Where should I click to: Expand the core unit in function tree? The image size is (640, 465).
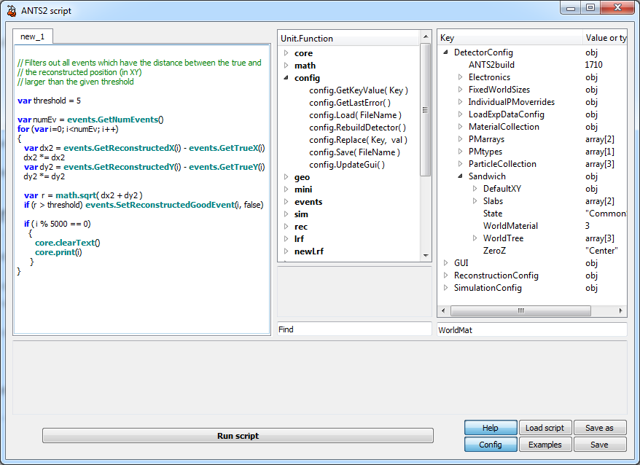coord(286,53)
